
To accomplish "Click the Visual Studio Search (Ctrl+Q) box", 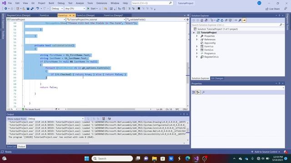I will (x=152, y=3).
